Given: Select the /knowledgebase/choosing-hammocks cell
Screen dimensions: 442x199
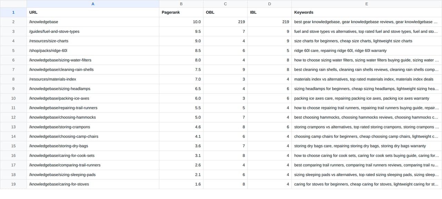Looking at the screenshot, I should 93,117.
